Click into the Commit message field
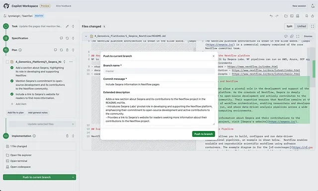The image size is (318, 191). click(159, 84)
